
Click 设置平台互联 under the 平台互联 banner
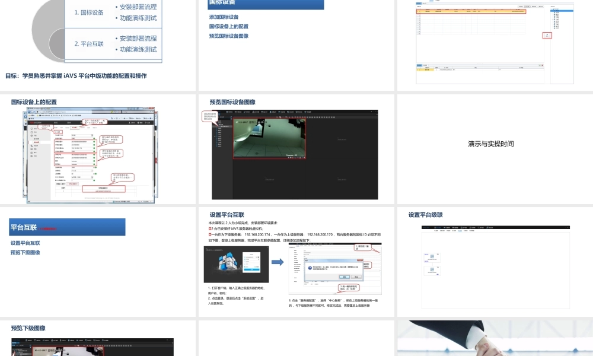pyautogui.click(x=25, y=243)
